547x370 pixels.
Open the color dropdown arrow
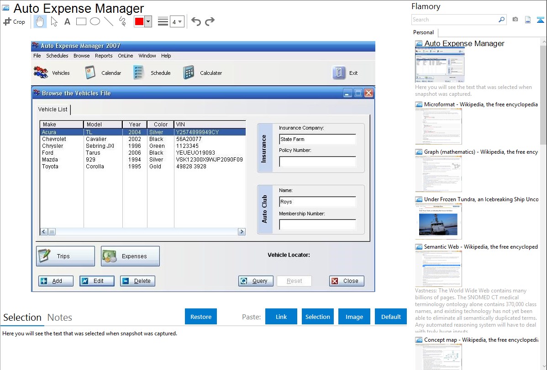pyautogui.click(x=148, y=21)
